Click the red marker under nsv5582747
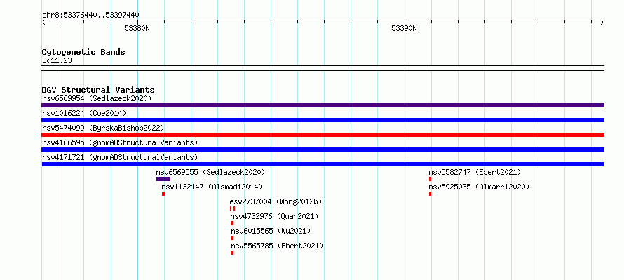The width and height of the screenshot is (624, 280). 430,179
